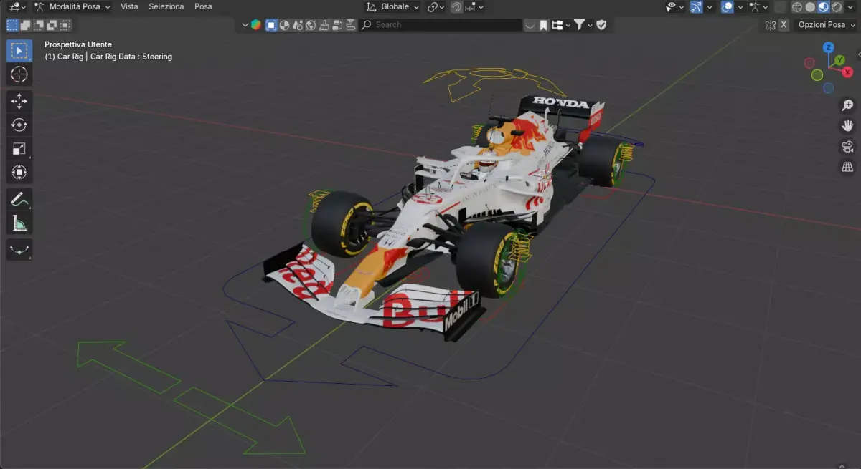Open the editor type dropdown
The height and width of the screenshot is (469, 861).
tap(17, 6)
